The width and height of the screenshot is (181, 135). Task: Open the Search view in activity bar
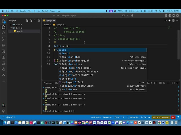(x=4, y=33)
